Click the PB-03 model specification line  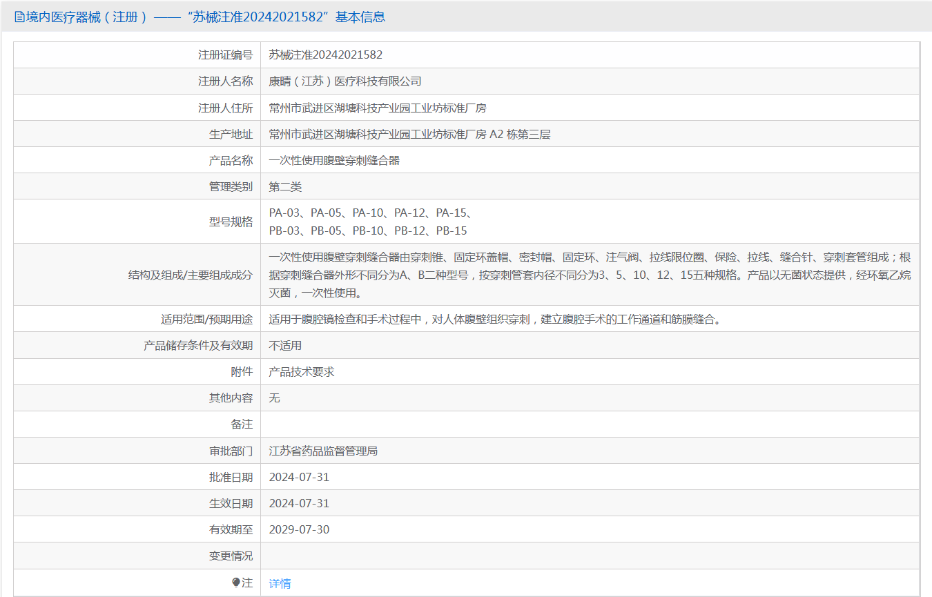[368, 231]
